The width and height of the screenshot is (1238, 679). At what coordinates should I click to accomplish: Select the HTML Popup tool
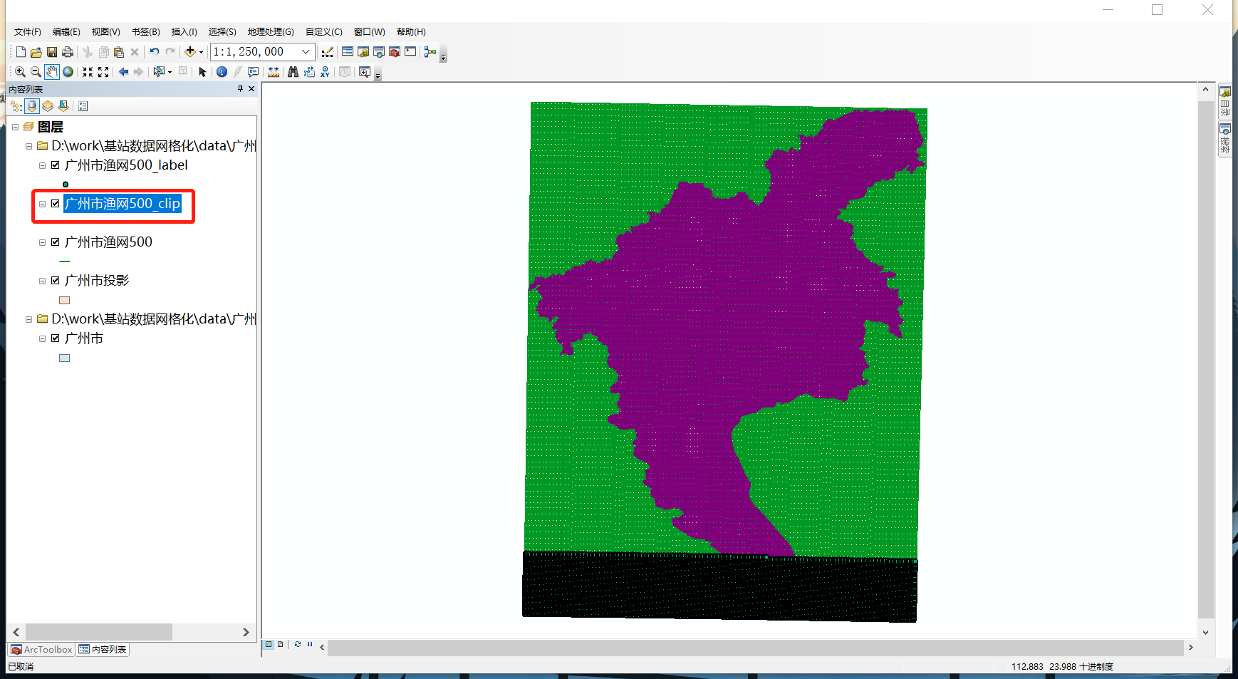(253, 72)
